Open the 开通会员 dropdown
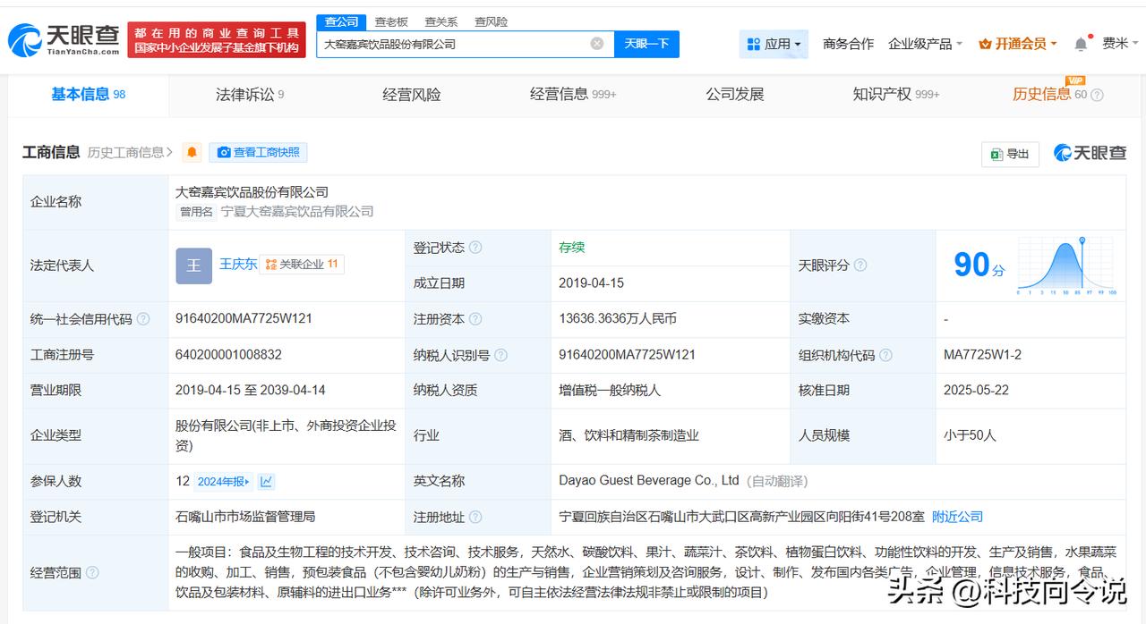1146x624 pixels. (x=1018, y=44)
